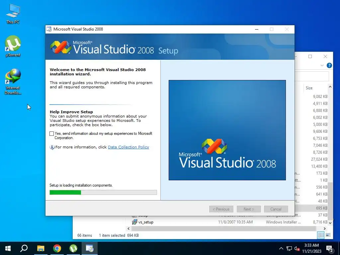Screen dimensions: 340x255
Task: Click Explorer horizontal scrollbar left arrow
Action: 128,228
